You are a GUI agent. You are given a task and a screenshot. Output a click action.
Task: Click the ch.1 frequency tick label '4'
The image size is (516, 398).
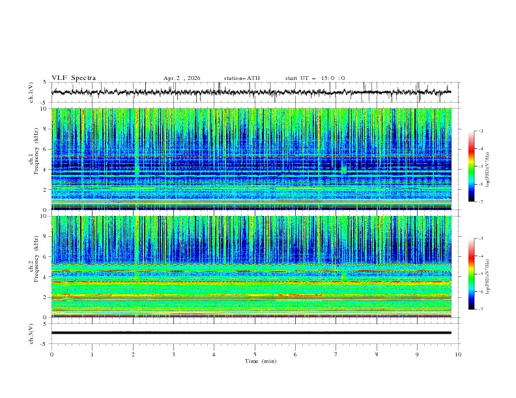(x=45, y=170)
